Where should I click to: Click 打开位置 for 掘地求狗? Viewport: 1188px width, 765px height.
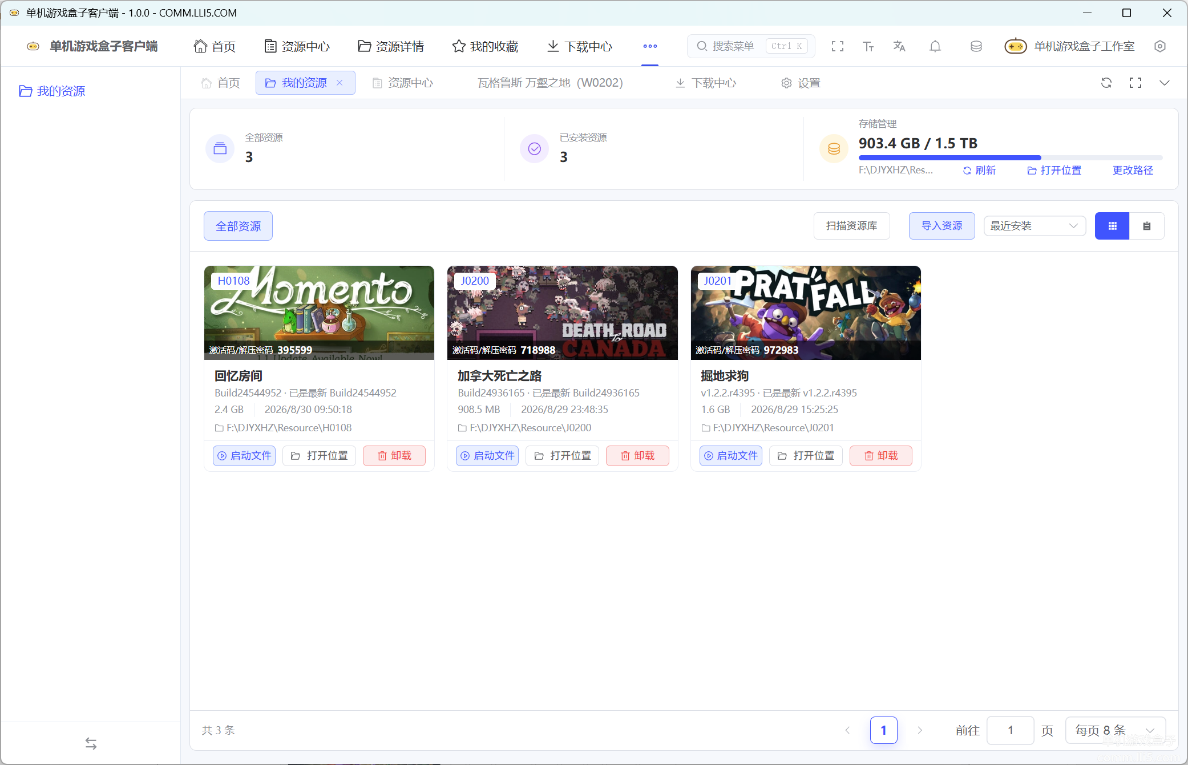click(806, 456)
